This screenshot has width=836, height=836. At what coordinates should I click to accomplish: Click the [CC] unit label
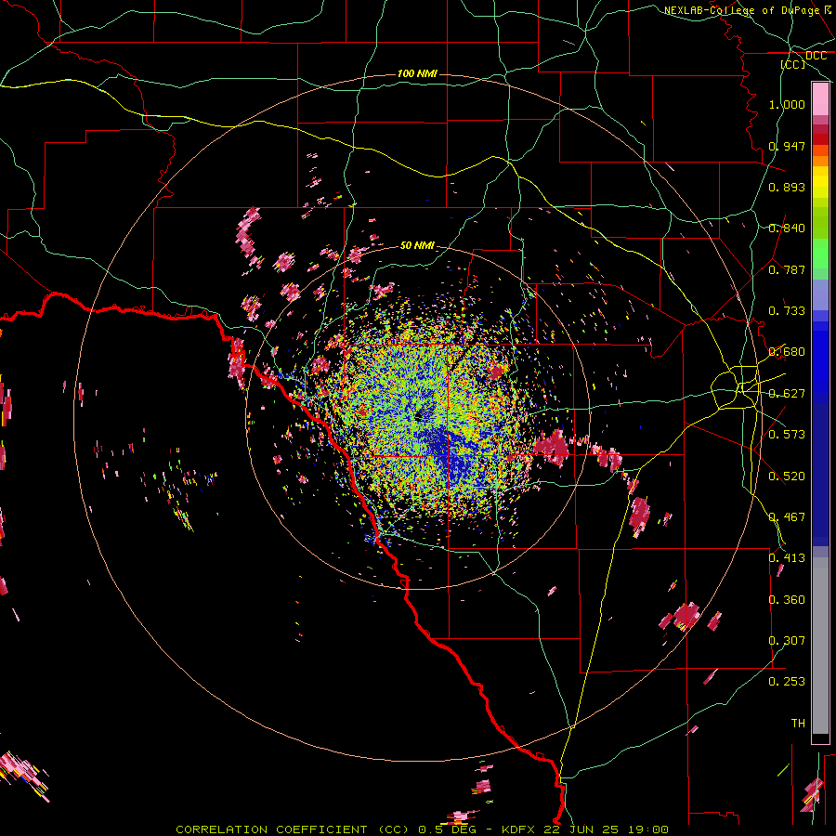click(793, 64)
